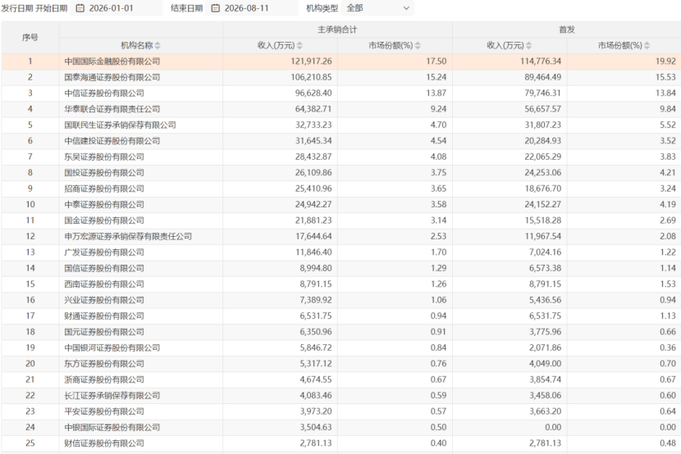
Task: Select the 序号 column header
Action: pos(30,38)
